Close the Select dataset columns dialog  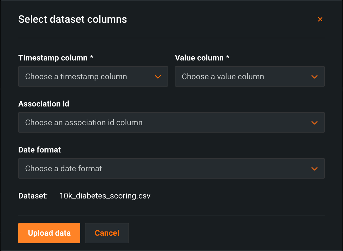[320, 19]
